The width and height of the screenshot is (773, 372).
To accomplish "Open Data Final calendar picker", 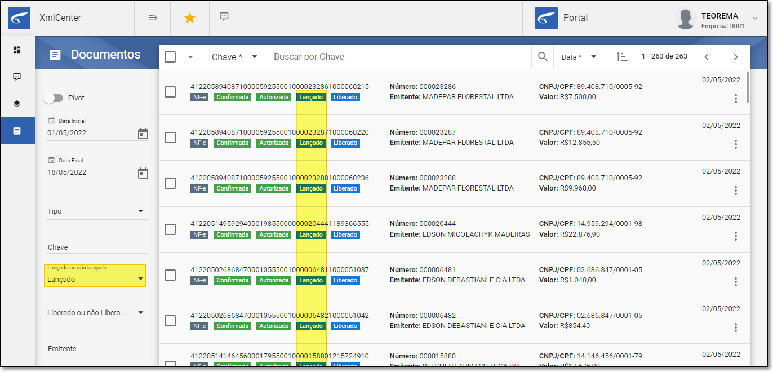I will pyautogui.click(x=143, y=172).
